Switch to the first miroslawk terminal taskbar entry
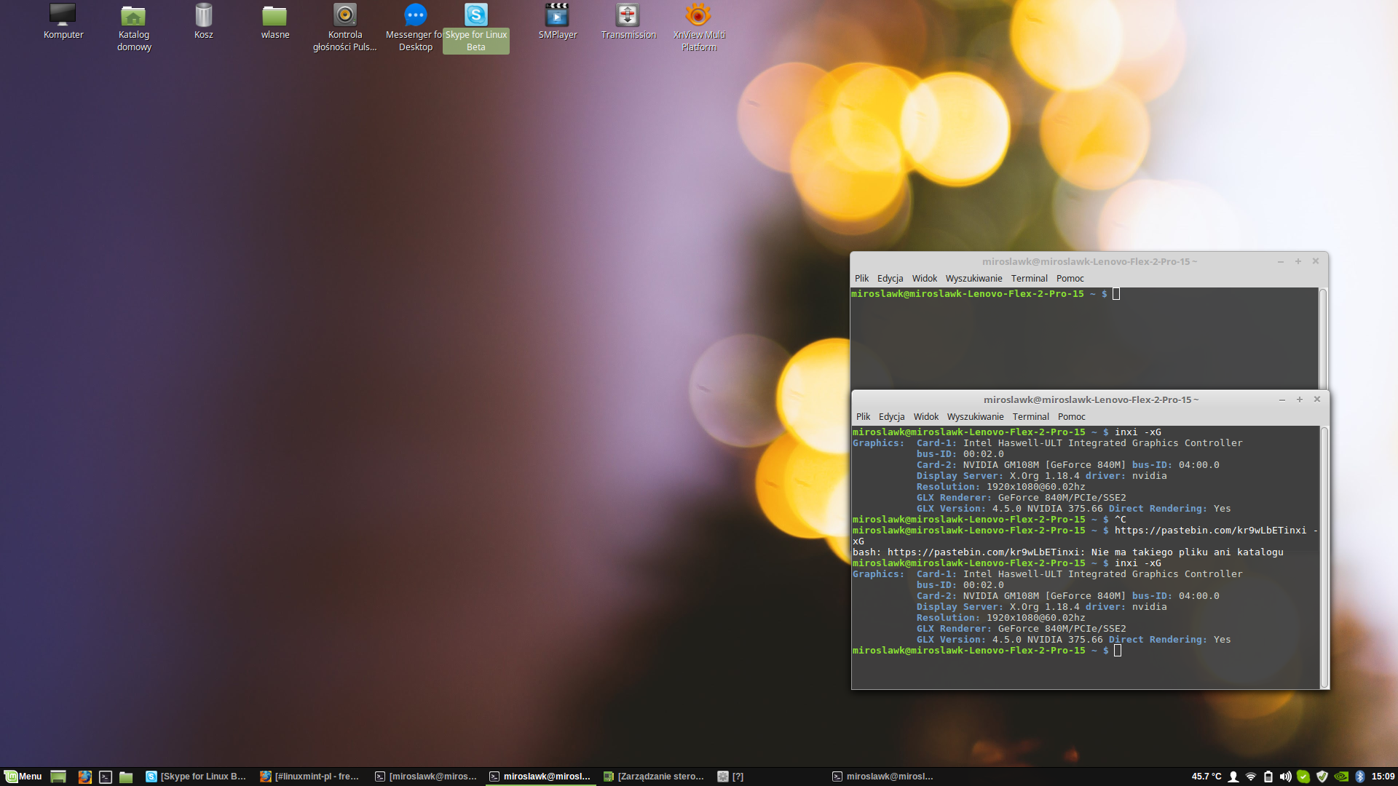1398x786 pixels. (x=425, y=777)
